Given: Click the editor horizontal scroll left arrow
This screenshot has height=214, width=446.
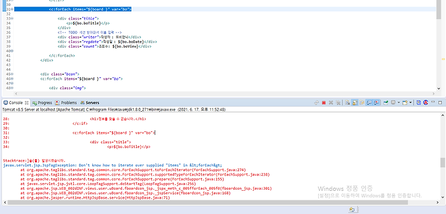Looking at the screenshot, I should (x=16, y=93).
